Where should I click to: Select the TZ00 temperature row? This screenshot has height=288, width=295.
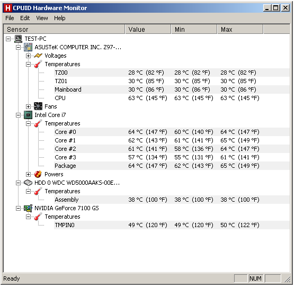tap(172, 73)
